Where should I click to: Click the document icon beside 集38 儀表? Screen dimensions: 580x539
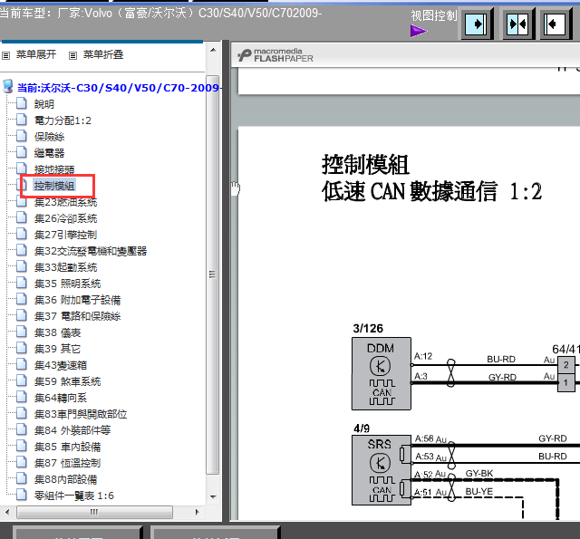click(22, 332)
